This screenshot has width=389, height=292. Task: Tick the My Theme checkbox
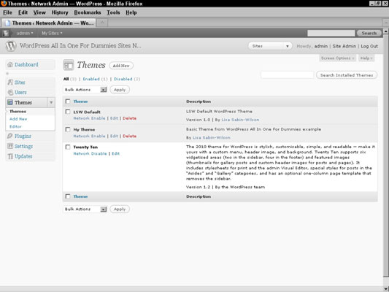pos(68,129)
